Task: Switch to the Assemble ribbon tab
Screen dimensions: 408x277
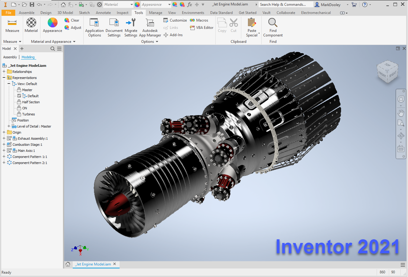Action: 26,12
